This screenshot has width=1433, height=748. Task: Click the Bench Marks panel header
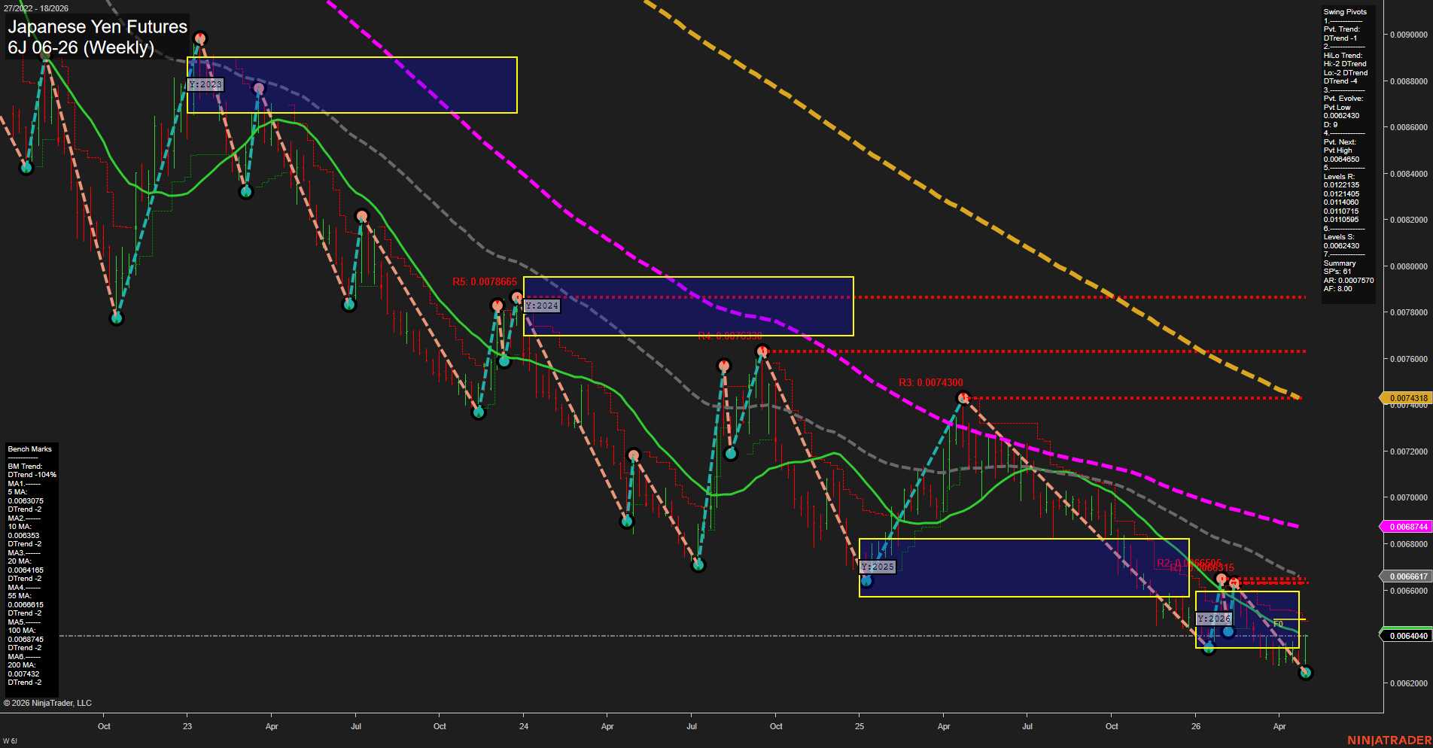[x=29, y=448]
